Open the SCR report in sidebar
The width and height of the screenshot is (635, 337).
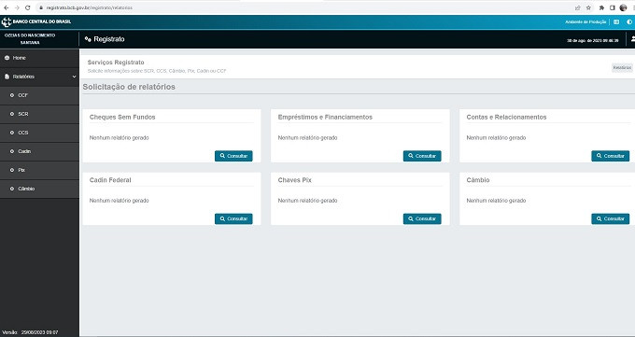click(39, 114)
